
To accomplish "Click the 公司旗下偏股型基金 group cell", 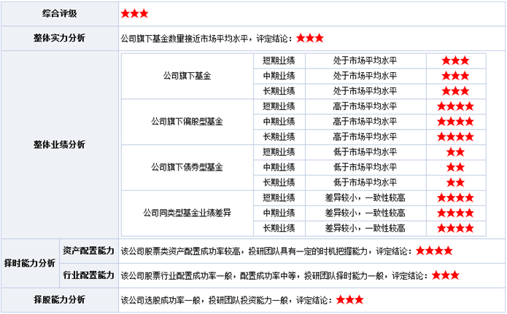I will pyautogui.click(x=187, y=121).
